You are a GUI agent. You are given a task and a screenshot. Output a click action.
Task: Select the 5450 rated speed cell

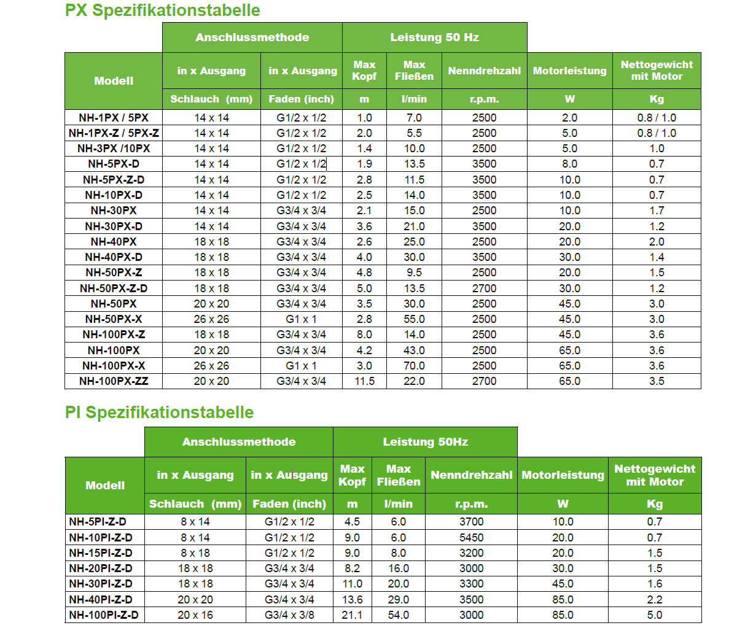pyautogui.click(x=471, y=538)
